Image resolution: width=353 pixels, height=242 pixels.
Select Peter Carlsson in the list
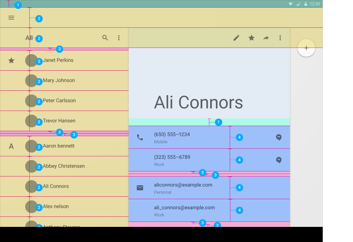pos(59,101)
